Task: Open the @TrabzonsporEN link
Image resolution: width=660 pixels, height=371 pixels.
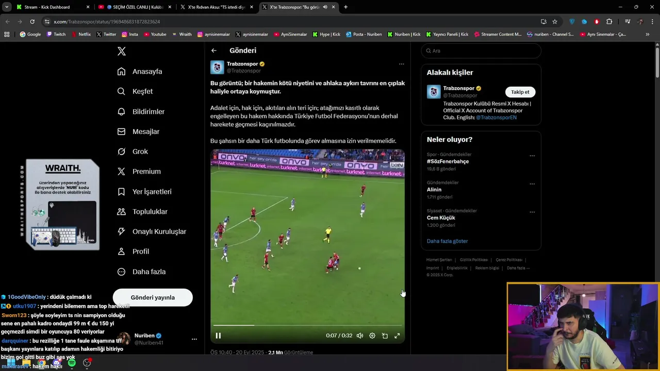Action: pyautogui.click(x=496, y=117)
